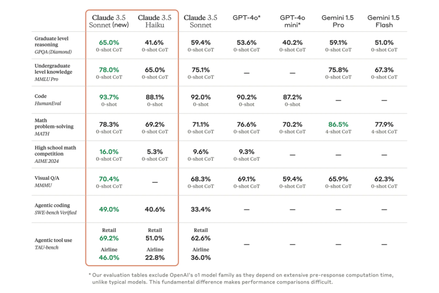439x293 pixels.
Task: Click the footnote about OpenAI's o1 models
Action: click(x=240, y=278)
